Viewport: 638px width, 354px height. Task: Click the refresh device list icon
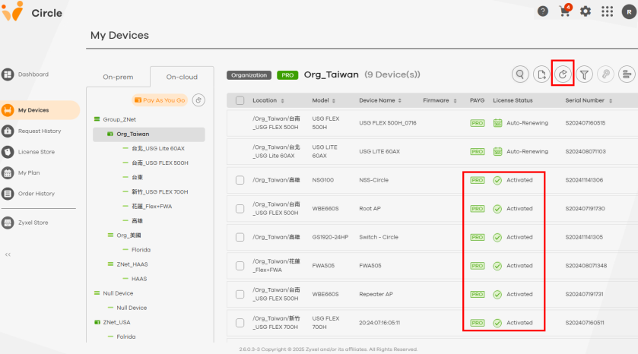click(x=563, y=74)
